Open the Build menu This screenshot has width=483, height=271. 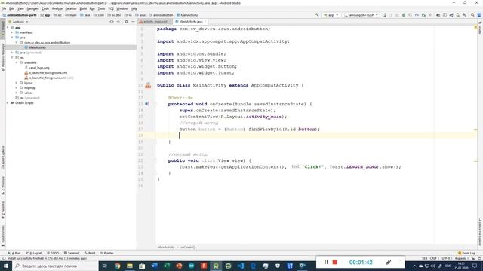[83, 8]
